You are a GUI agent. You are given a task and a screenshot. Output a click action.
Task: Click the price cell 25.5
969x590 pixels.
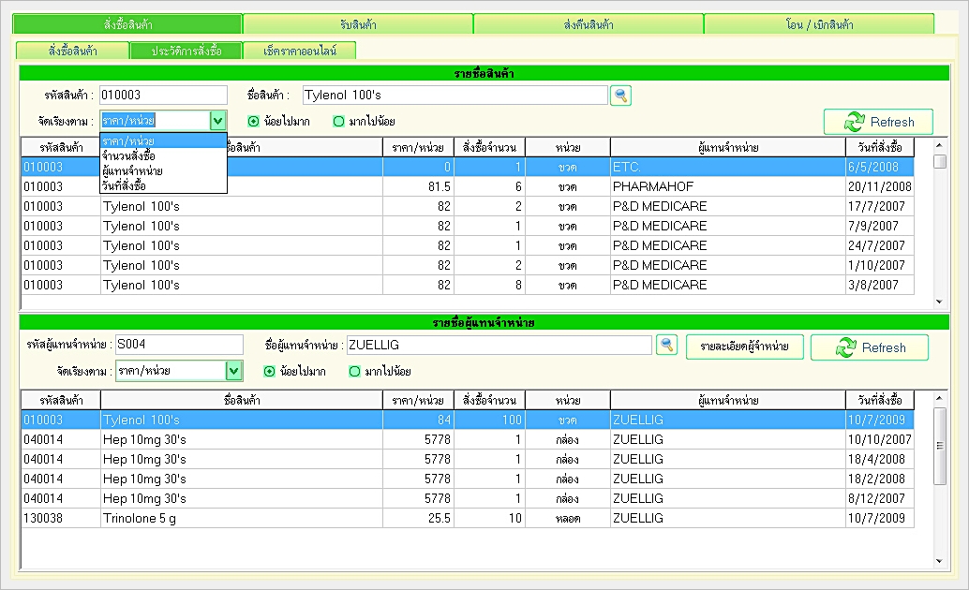tap(418, 518)
